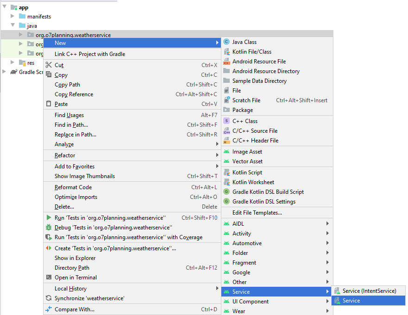Click the Kotlin Worksheet icon
The height and width of the screenshot is (315, 408).
coord(226,182)
